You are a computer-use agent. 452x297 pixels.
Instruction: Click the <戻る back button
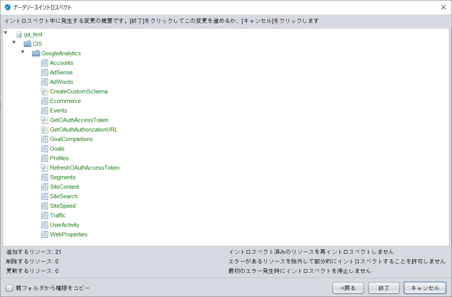click(348, 288)
